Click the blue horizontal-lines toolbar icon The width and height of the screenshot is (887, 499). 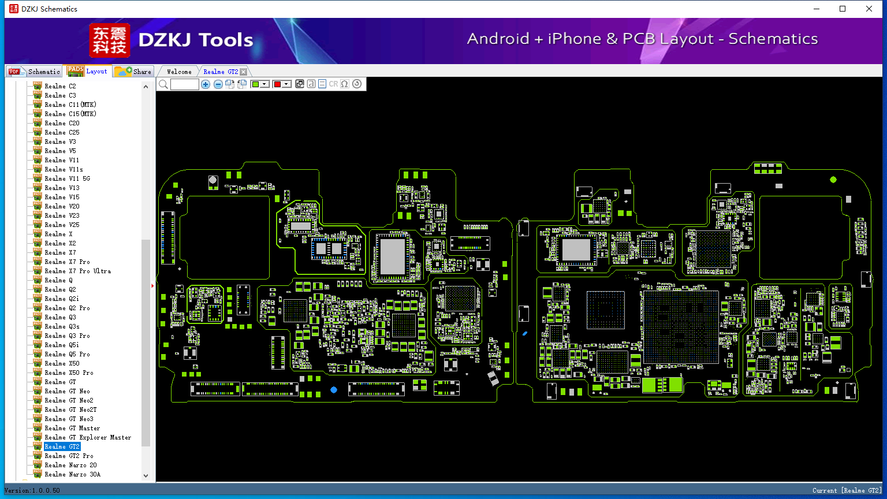coord(322,84)
